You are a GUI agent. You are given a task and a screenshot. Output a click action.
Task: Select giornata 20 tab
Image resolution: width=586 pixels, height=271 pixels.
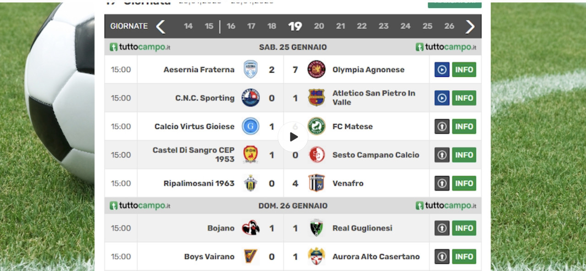coord(319,27)
